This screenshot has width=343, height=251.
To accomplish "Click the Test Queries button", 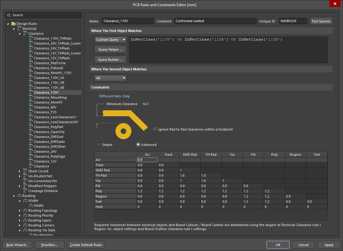I will [x=321, y=21].
